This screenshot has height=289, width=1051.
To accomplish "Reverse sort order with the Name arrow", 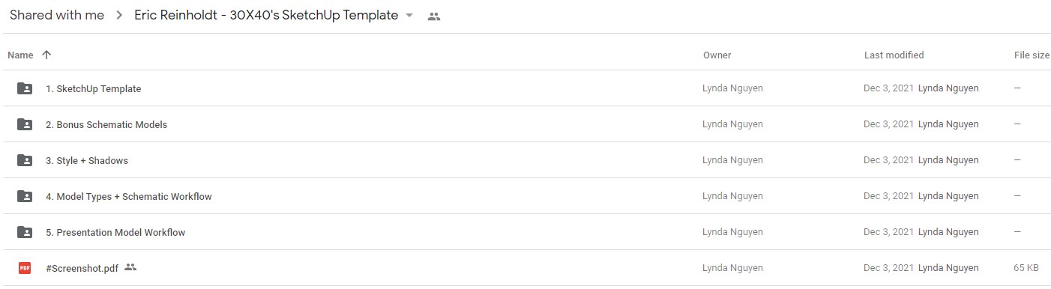I will (x=46, y=55).
